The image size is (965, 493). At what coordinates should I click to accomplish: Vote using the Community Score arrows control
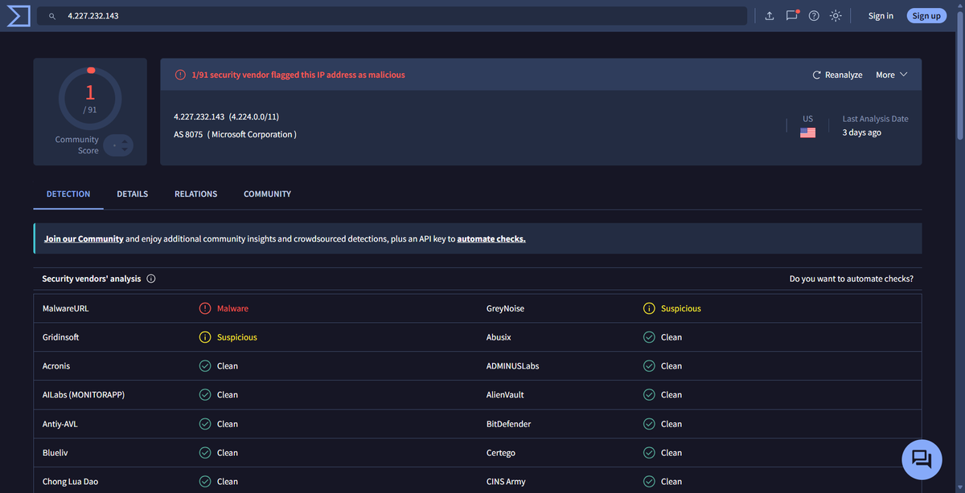(118, 145)
